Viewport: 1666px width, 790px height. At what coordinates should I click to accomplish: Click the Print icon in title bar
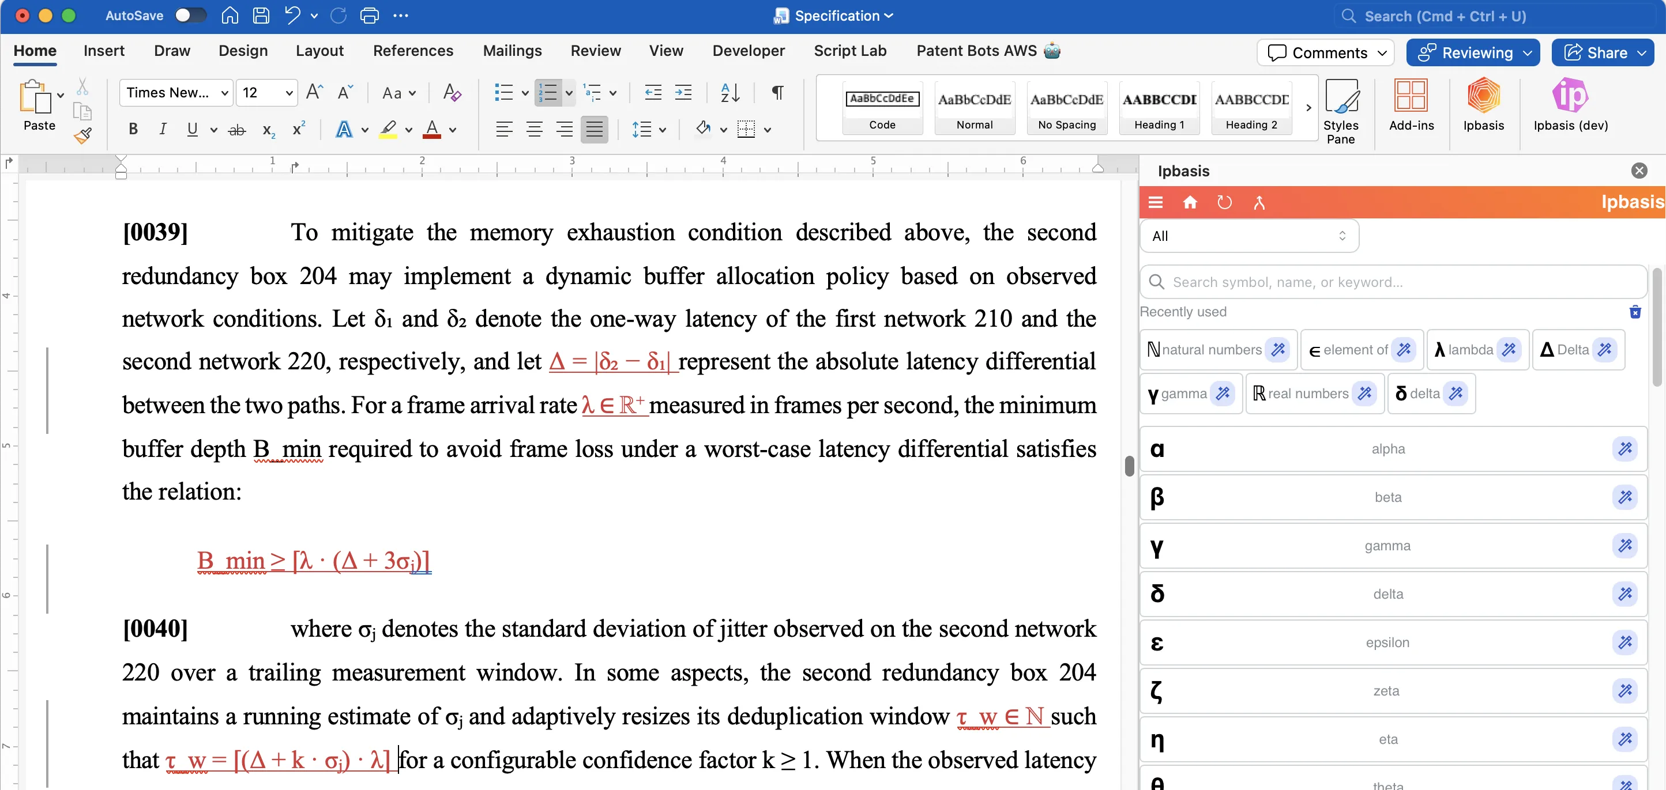pos(369,16)
